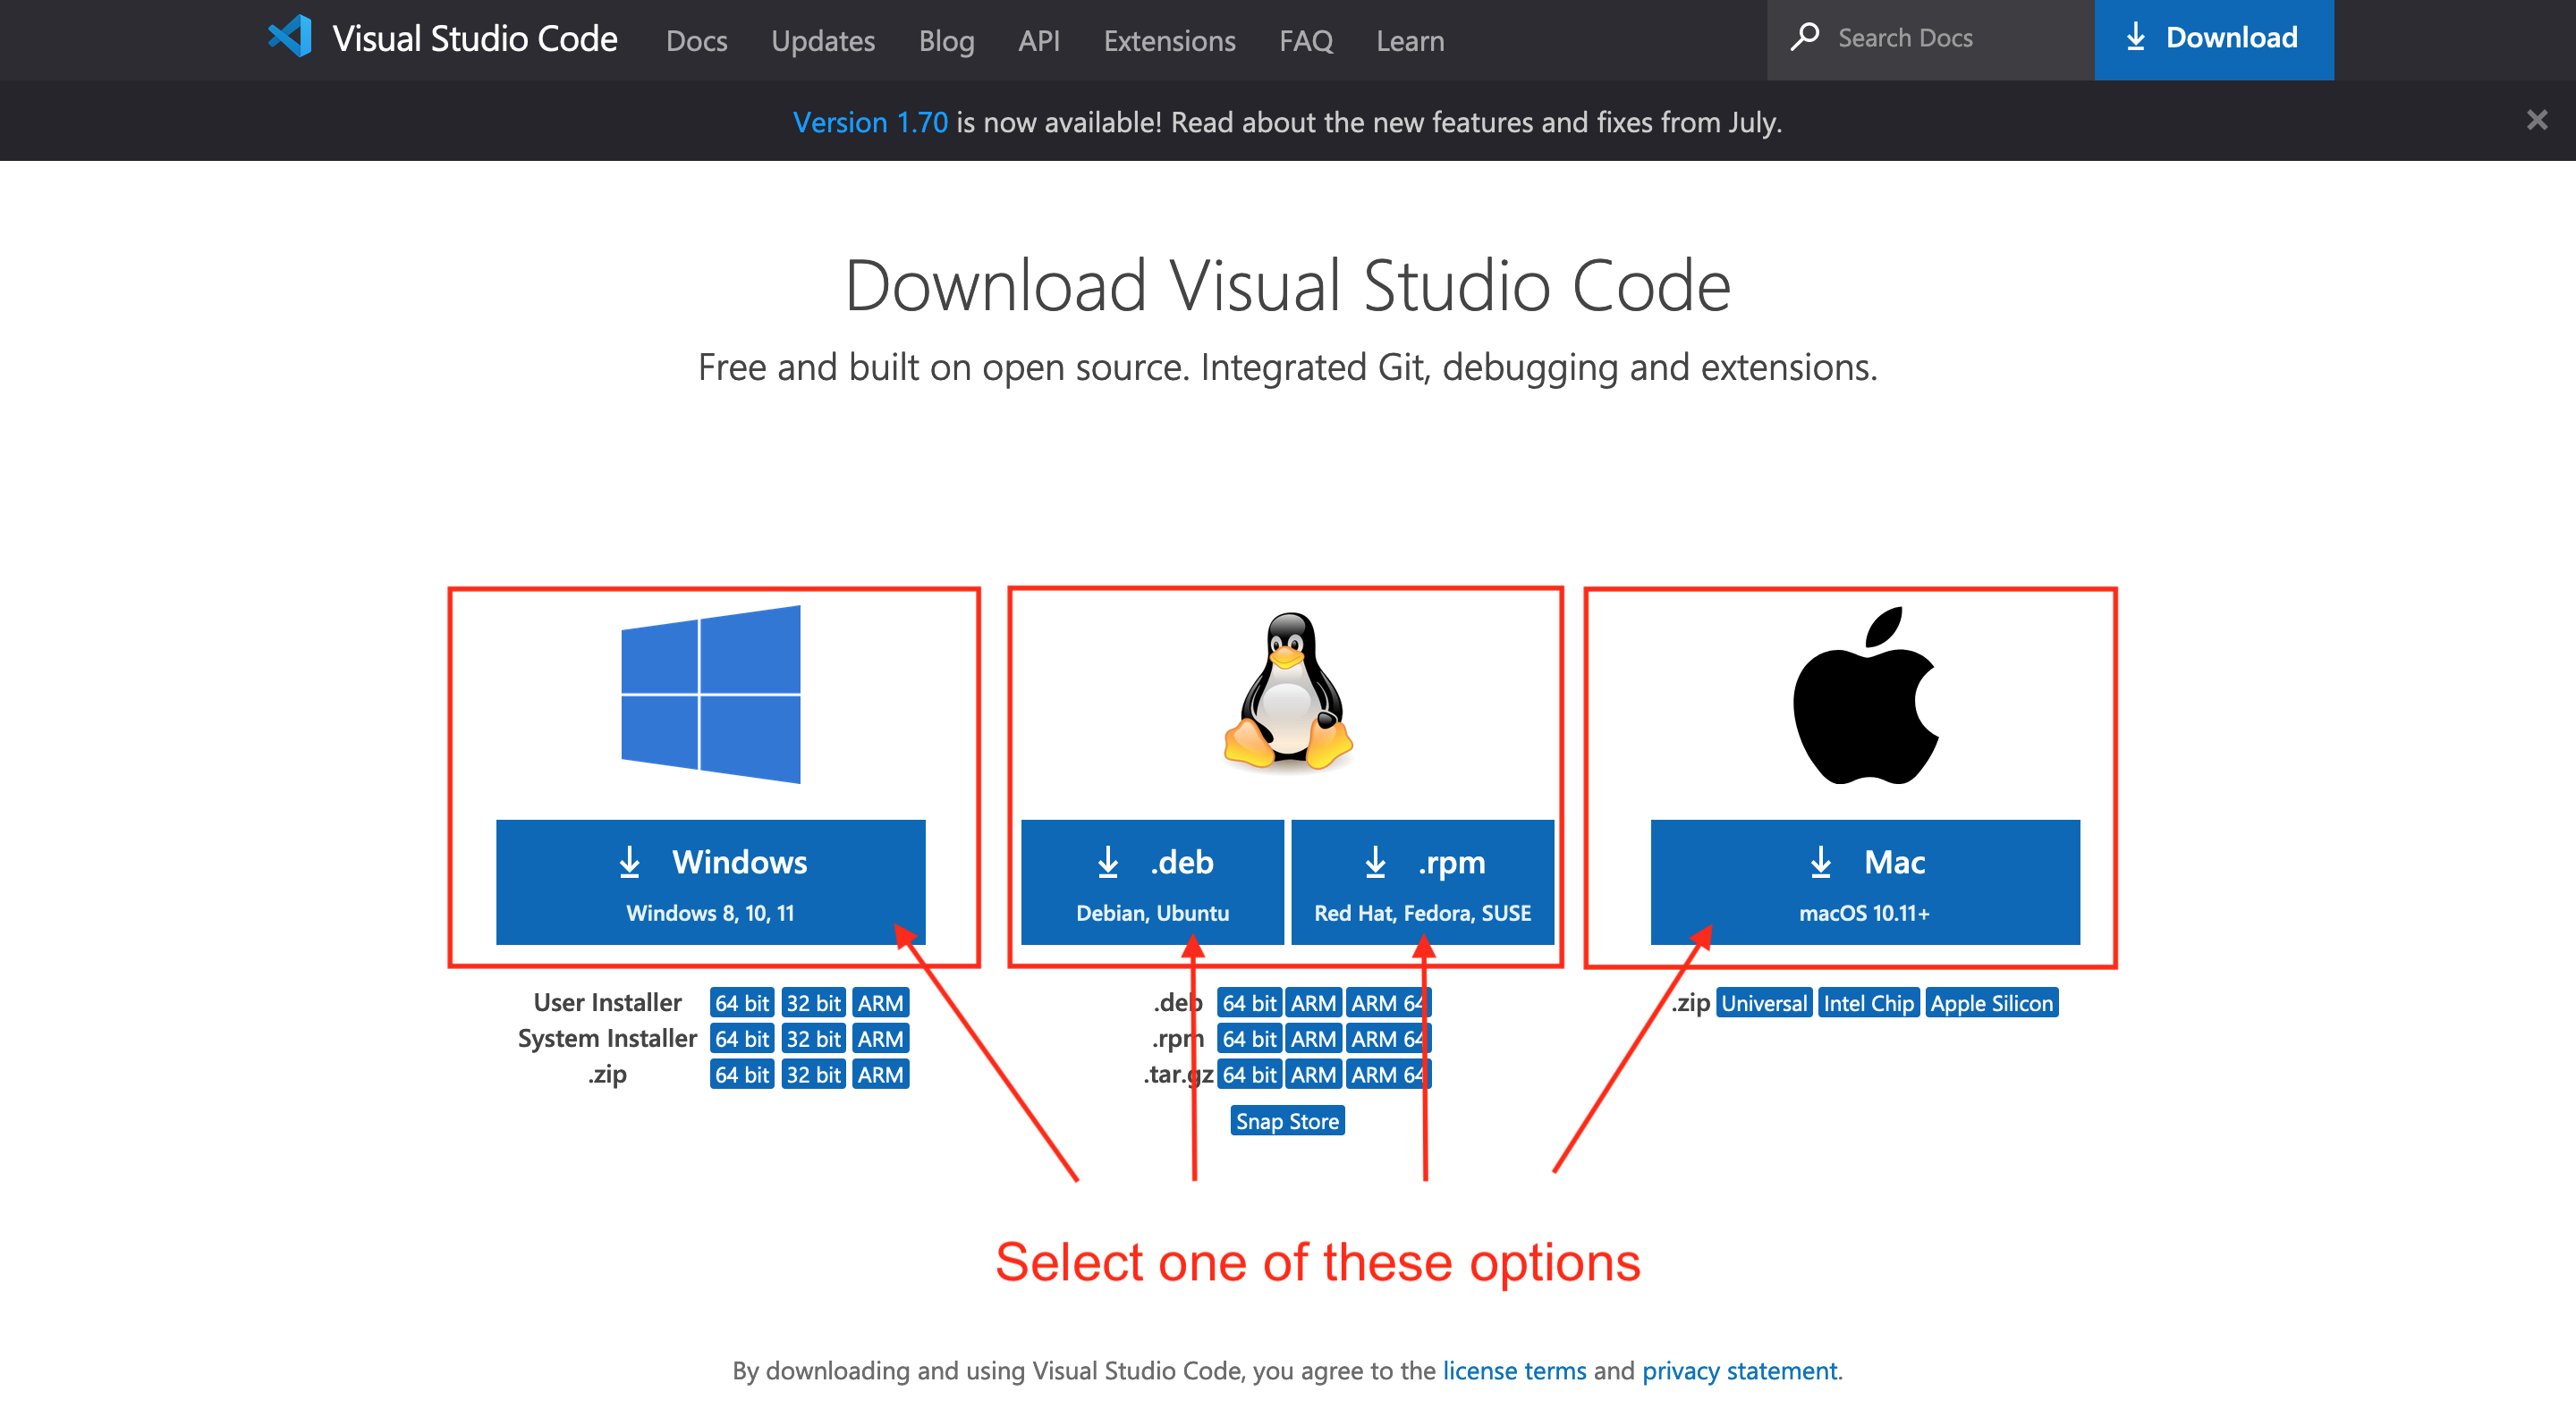The height and width of the screenshot is (1425, 2576).
Task: Select the .rpm row 64 bit link
Action: coord(1249,1038)
